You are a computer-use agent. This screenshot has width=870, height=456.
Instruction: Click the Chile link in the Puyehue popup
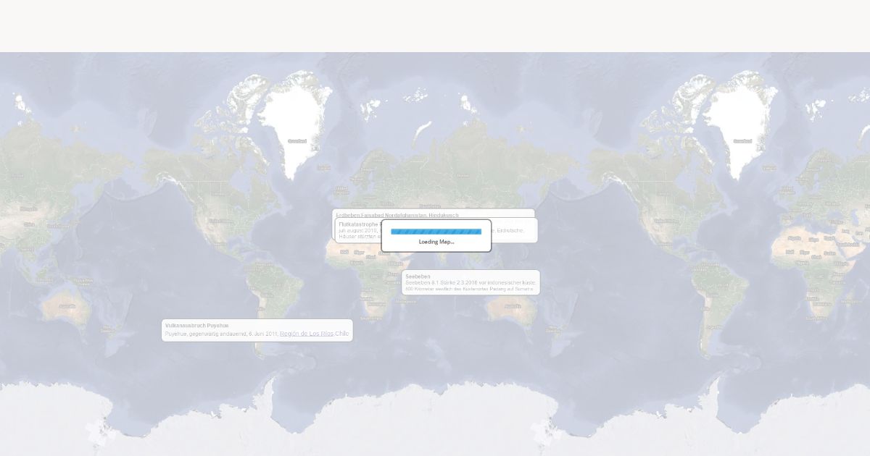342,334
